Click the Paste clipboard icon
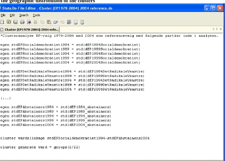Screen dimensions: 225x161 (49, 22)
